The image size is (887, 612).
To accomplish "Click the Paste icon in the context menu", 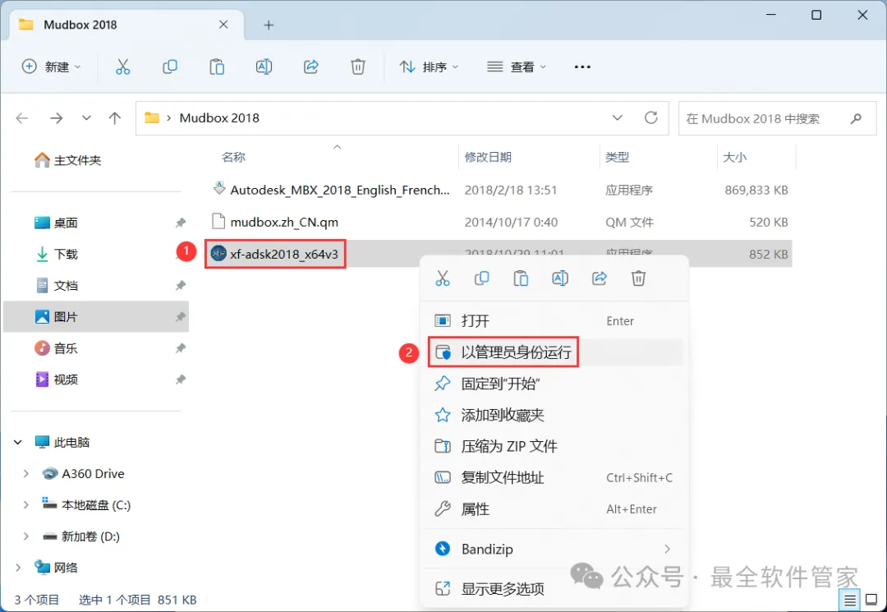I will 521,278.
